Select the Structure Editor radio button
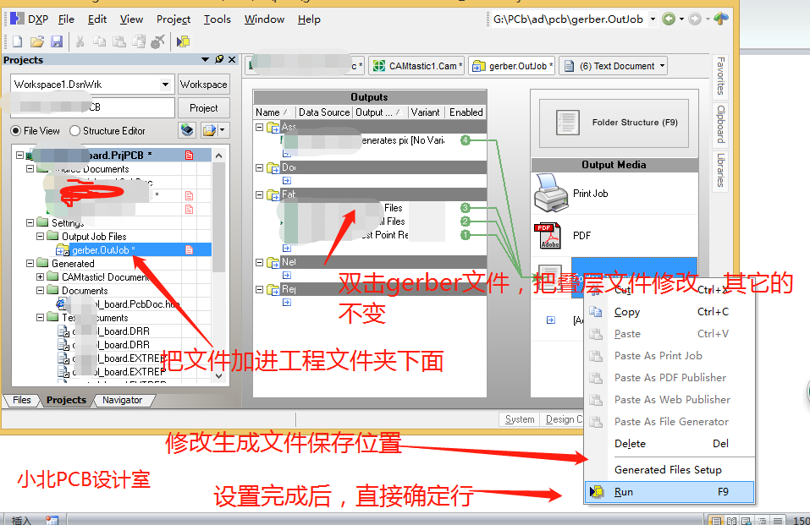Screen dimensions: 810x525 (x=74, y=130)
